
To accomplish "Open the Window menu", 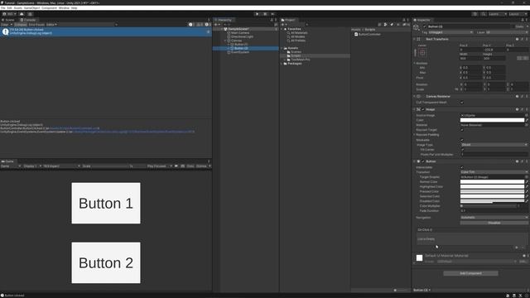I will (64, 7).
